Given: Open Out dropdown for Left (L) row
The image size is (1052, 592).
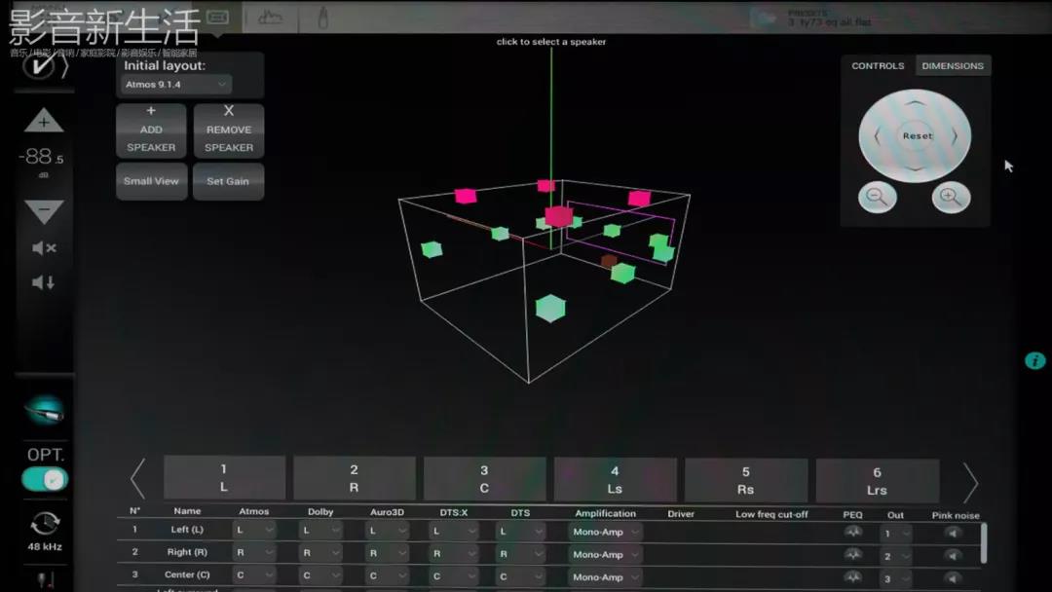Looking at the screenshot, I should click(896, 533).
